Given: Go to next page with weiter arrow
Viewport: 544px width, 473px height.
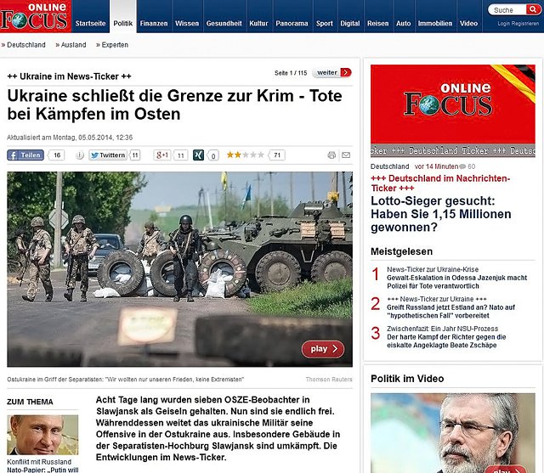Looking at the screenshot, I should (332, 72).
